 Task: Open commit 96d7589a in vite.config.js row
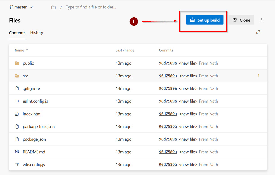(168, 165)
